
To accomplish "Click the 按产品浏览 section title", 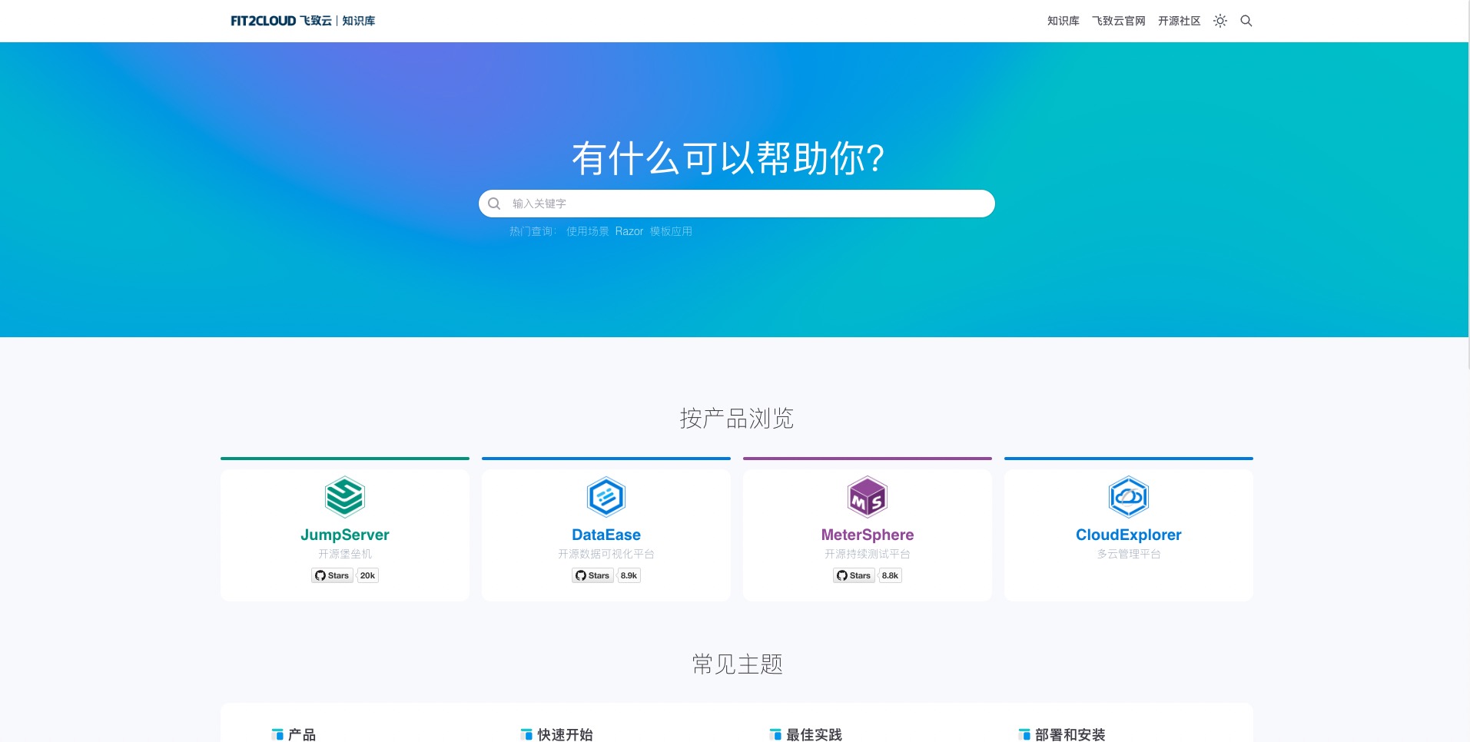I will 737,419.
